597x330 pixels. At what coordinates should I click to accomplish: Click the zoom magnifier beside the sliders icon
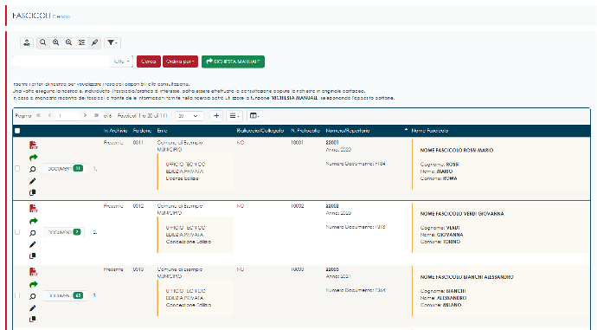(x=69, y=42)
